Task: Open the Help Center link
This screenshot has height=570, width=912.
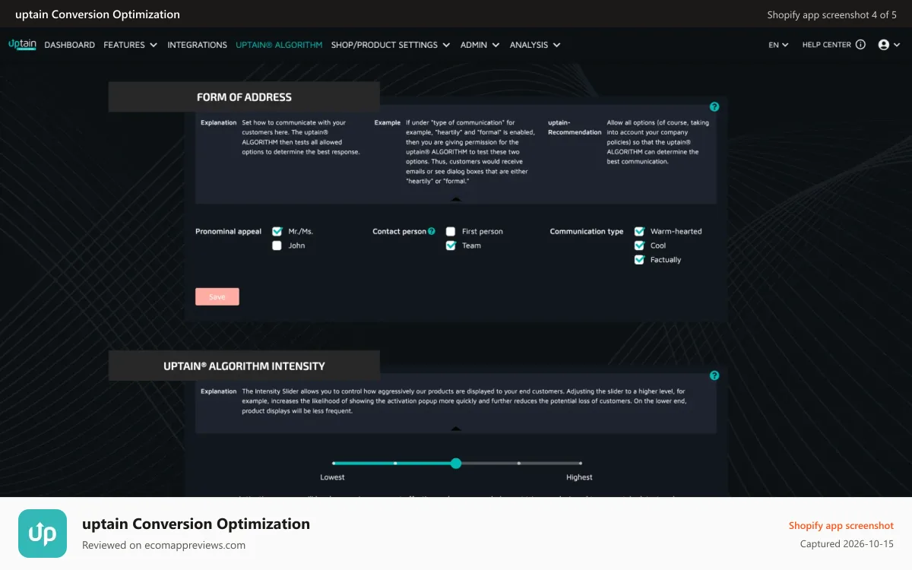Action: click(x=827, y=45)
